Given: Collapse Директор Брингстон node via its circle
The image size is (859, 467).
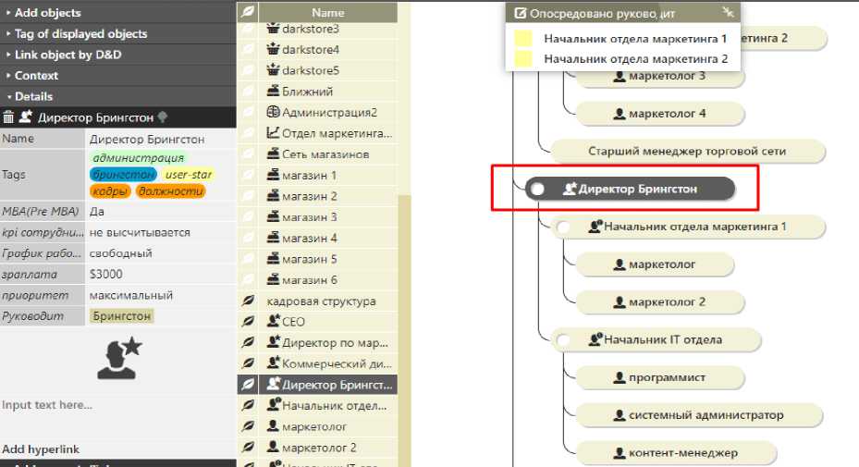Looking at the screenshot, I should pyautogui.click(x=538, y=189).
